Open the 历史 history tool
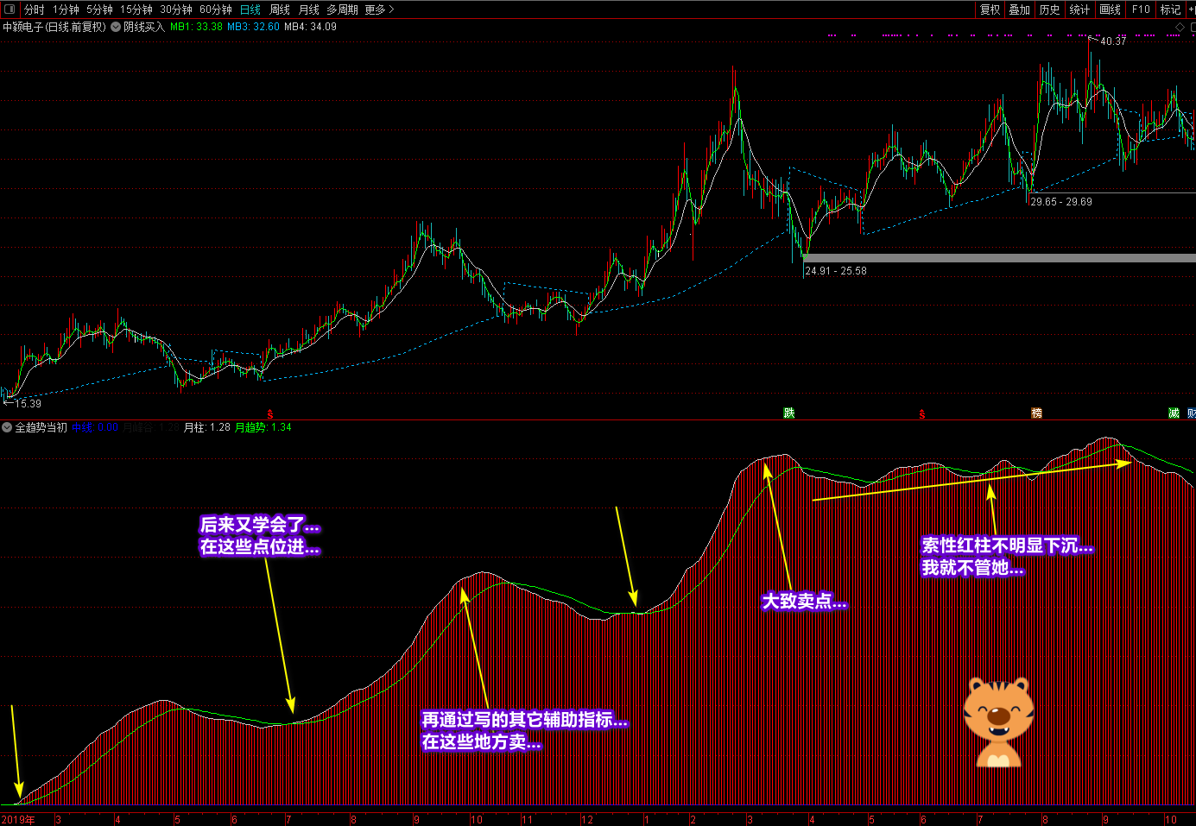The height and width of the screenshot is (826, 1196). (1049, 9)
